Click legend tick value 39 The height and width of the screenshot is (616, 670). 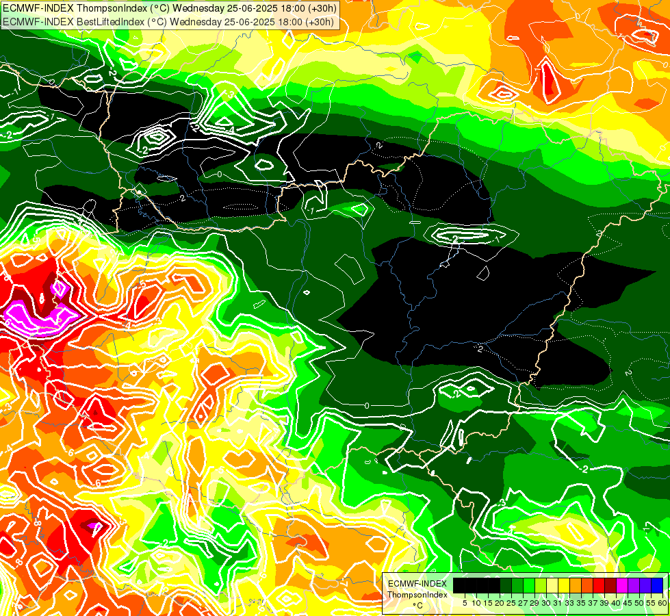coord(604,603)
